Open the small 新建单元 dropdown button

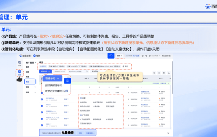coord(45,72)
